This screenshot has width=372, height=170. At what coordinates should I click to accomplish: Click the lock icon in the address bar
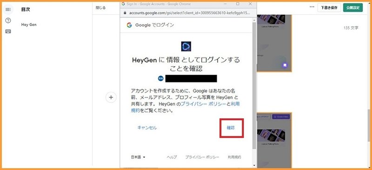(x=125, y=13)
